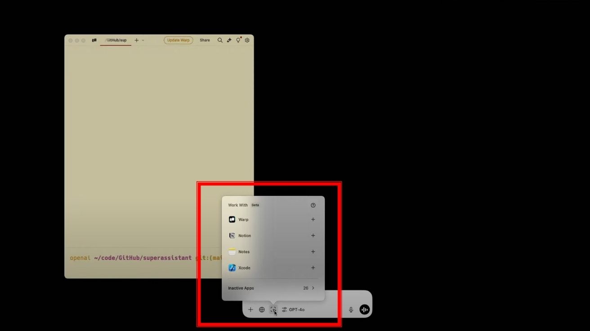Click the Share button in Warp
The image size is (590, 331).
205,40
